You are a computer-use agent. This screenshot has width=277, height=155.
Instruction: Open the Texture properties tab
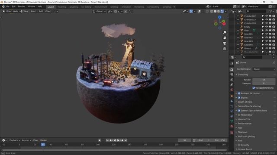pyautogui.click(x=232, y=133)
